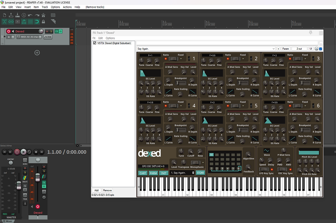Image resolution: width=336 pixels, height=223 pixels.
Task: Click the INIT button in Dexed
Action: [x=164, y=173]
